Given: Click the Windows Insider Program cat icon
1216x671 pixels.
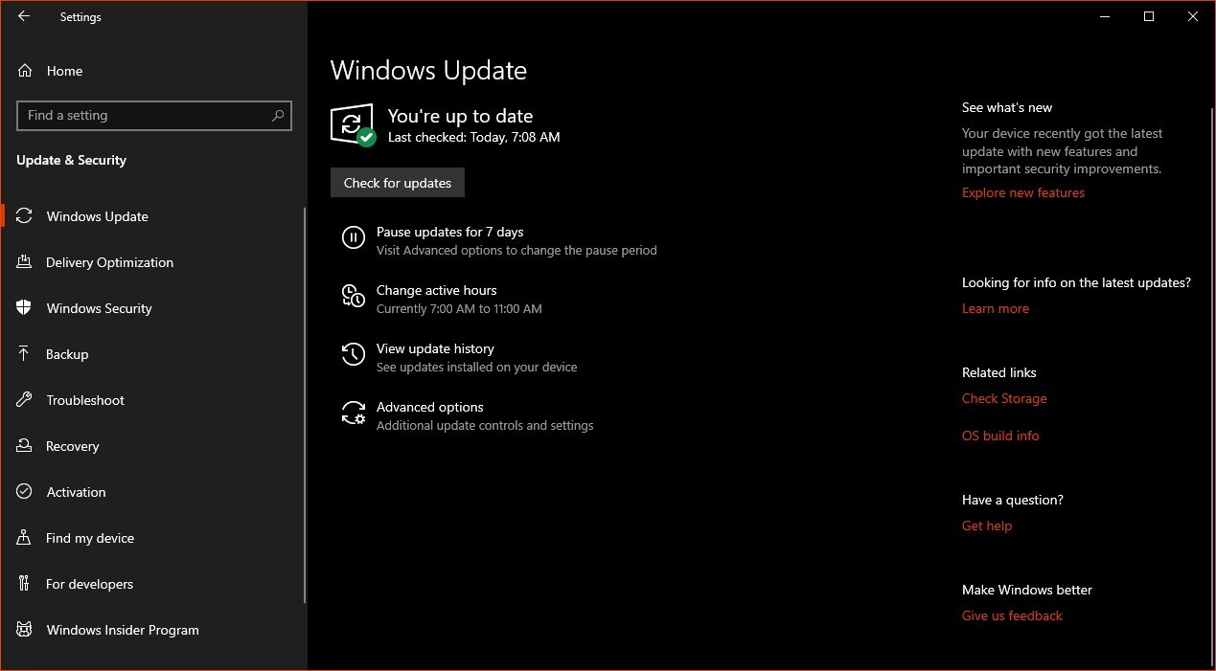Looking at the screenshot, I should pos(25,630).
